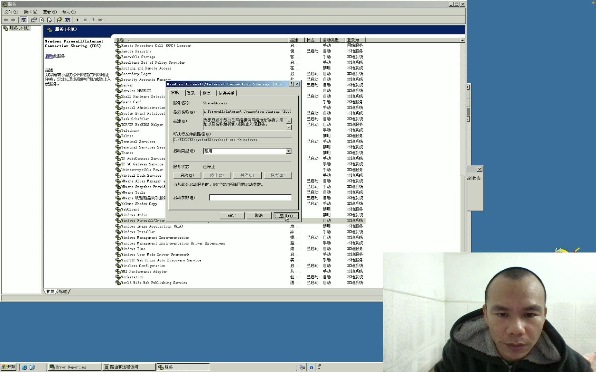This screenshot has width=596, height=372.
Task: Switch to the 依存关系 tab in dialog
Action: pyautogui.click(x=227, y=93)
